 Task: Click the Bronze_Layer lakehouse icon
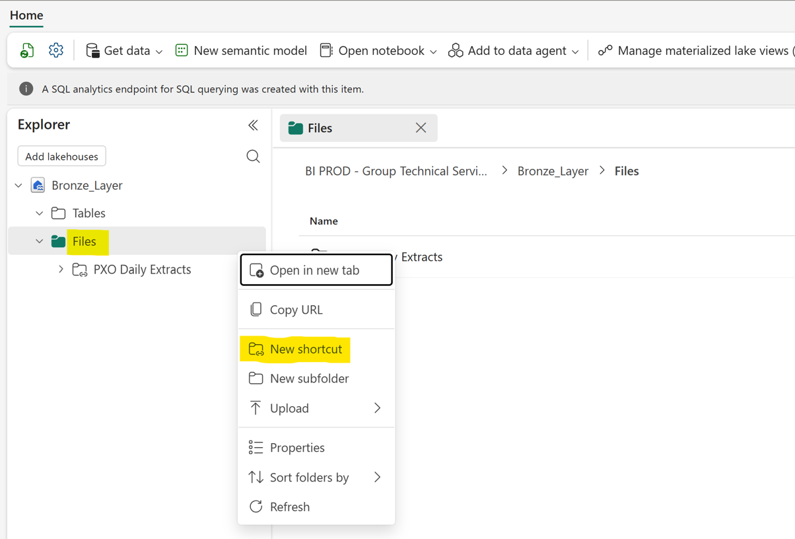(38, 186)
